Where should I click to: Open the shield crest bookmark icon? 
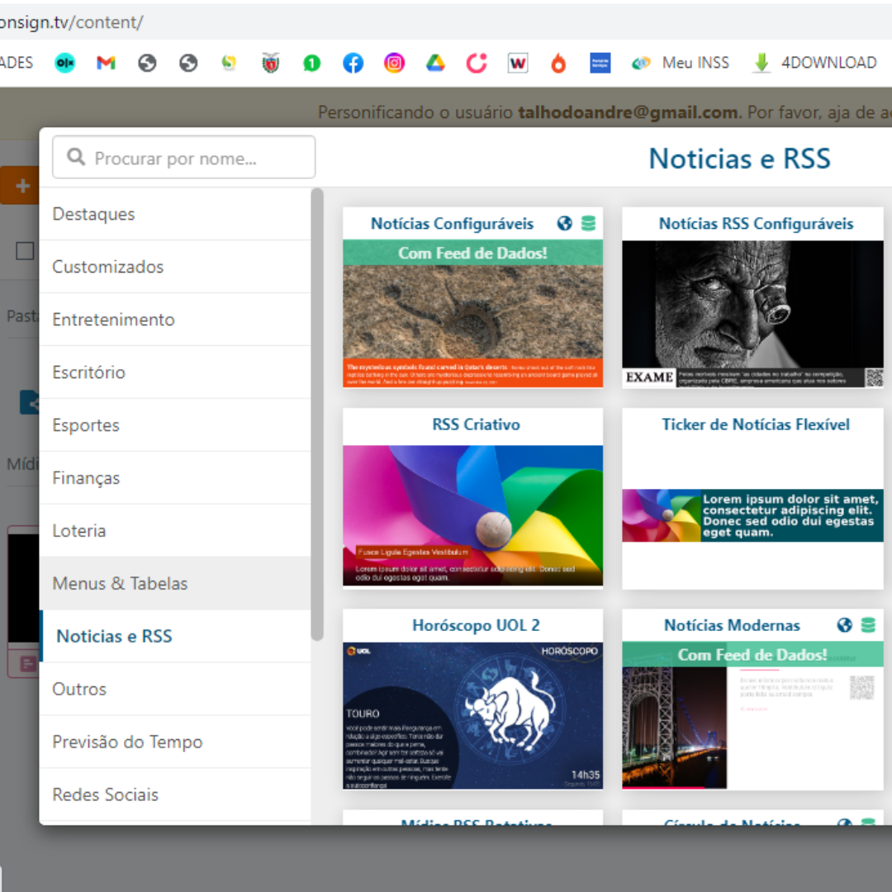[x=271, y=63]
